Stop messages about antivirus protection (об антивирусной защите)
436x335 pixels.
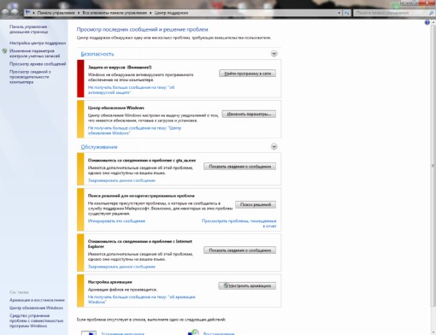click(131, 90)
